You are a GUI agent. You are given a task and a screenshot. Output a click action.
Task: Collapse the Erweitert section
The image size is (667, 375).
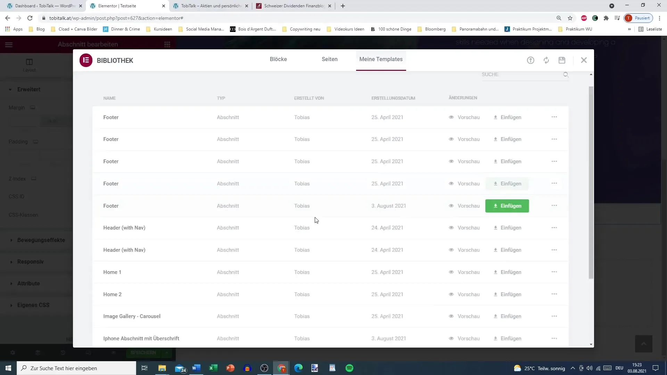(x=28, y=90)
